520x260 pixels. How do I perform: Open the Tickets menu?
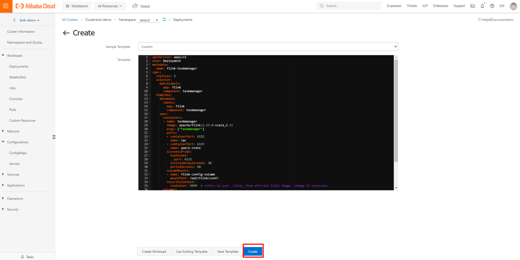click(412, 6)
